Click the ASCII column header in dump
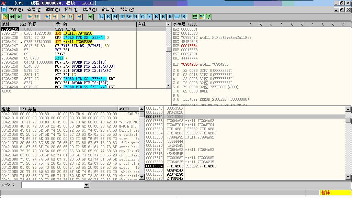 click(129, 109)
